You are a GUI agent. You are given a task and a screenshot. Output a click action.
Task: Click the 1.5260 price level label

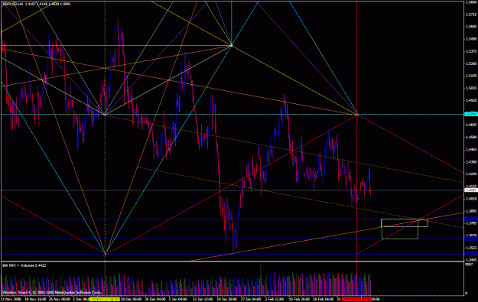pyautogui.click(x=472, y=63)
